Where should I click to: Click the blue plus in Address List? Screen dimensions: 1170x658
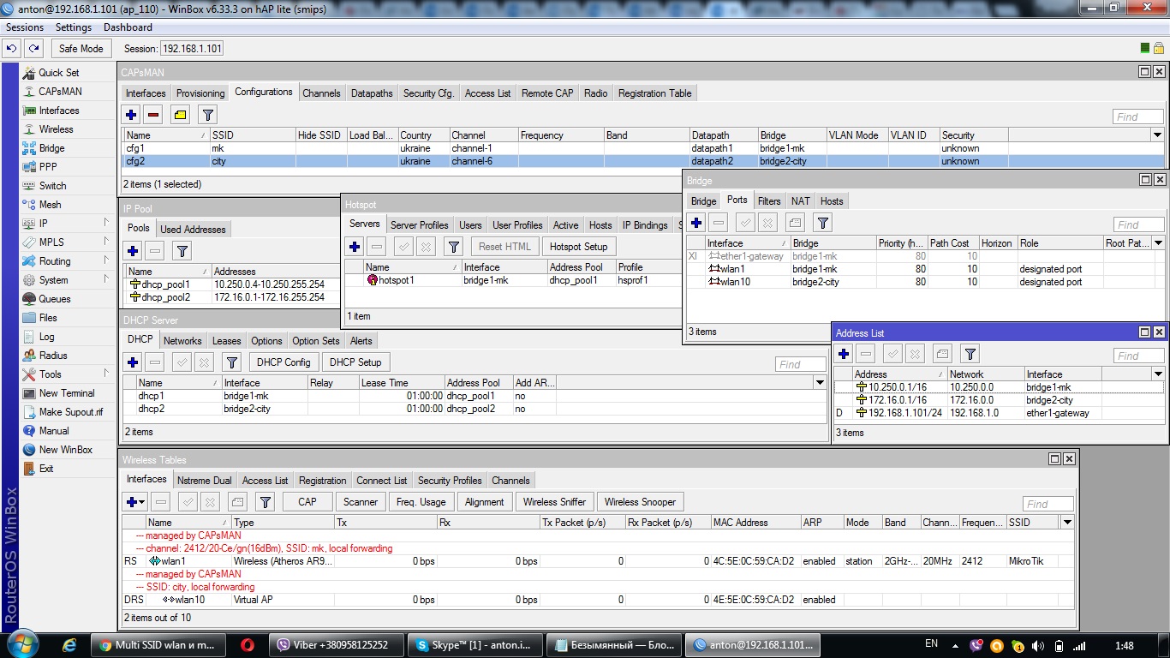[844, 354]
